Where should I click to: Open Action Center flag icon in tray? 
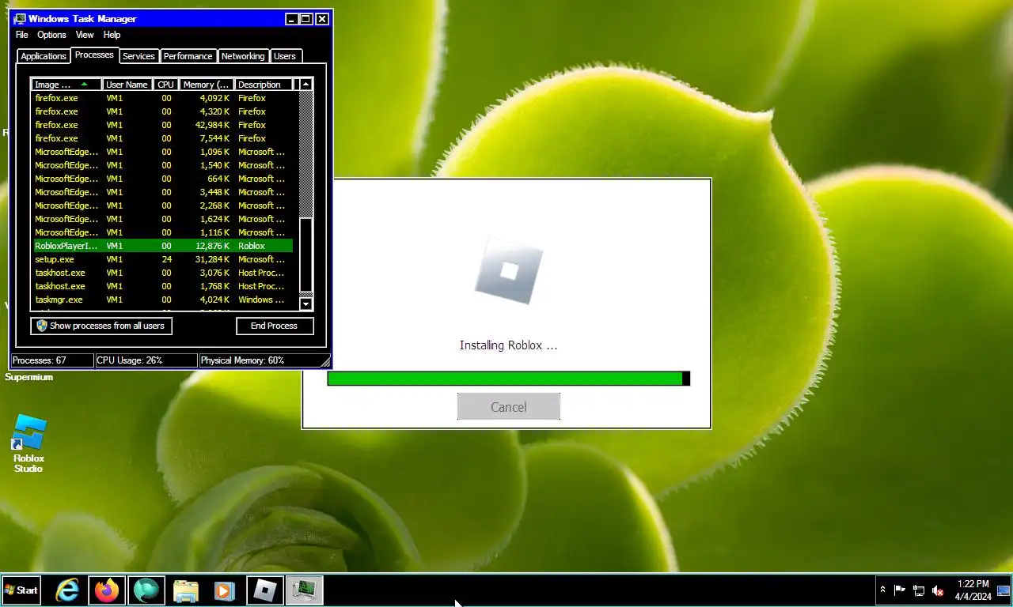pos(900,590)
